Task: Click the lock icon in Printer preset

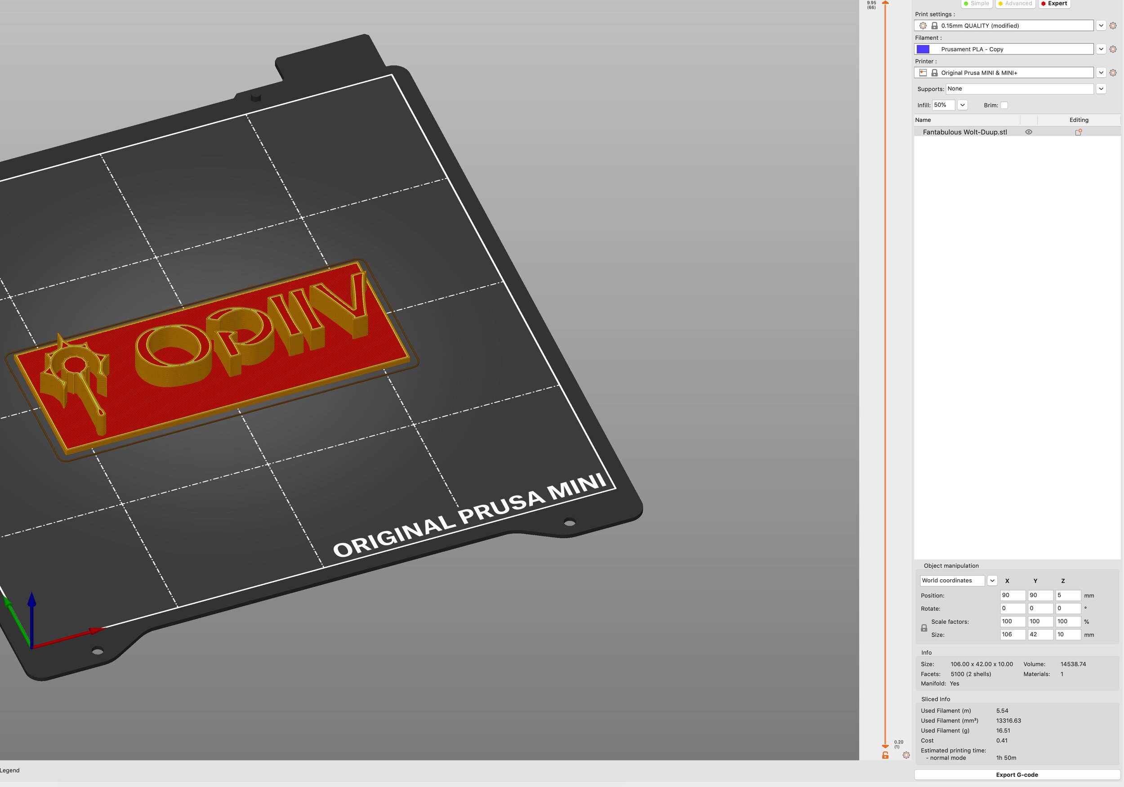Action: point(934,72)
